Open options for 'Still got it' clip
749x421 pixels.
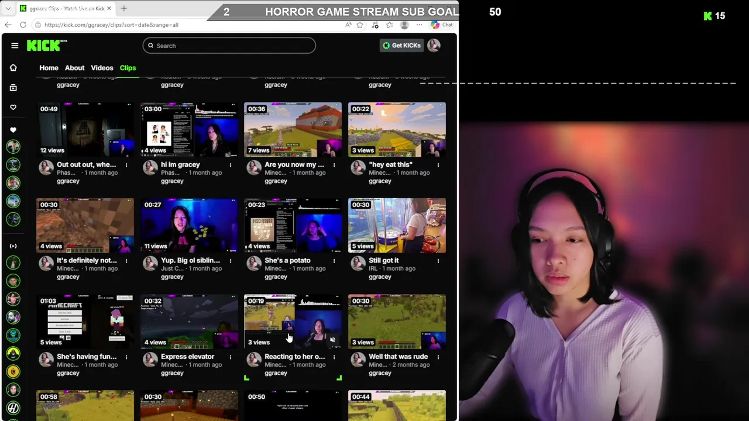pos(438,261)
